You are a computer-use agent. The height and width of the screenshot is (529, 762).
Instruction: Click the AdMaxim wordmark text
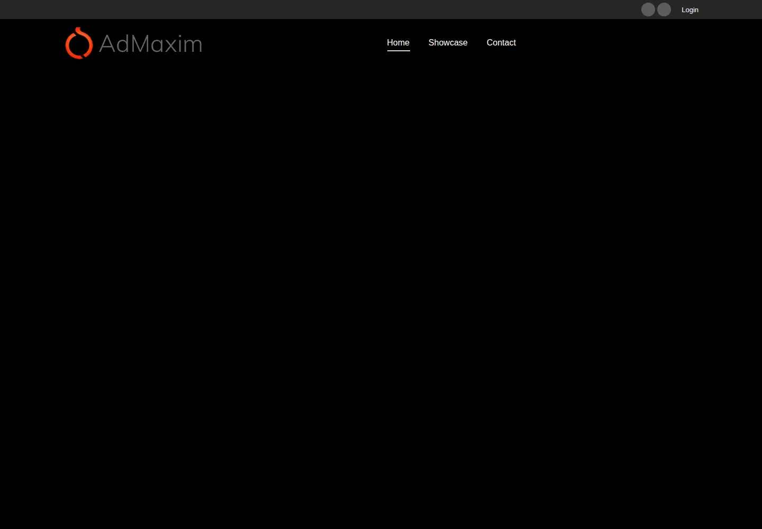(151, 43)
